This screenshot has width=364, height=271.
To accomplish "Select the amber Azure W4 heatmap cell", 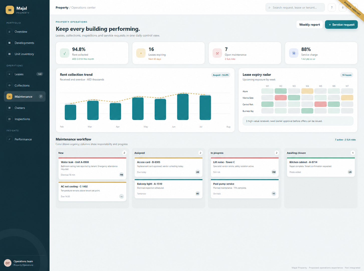I will click(x=307, y=91).
